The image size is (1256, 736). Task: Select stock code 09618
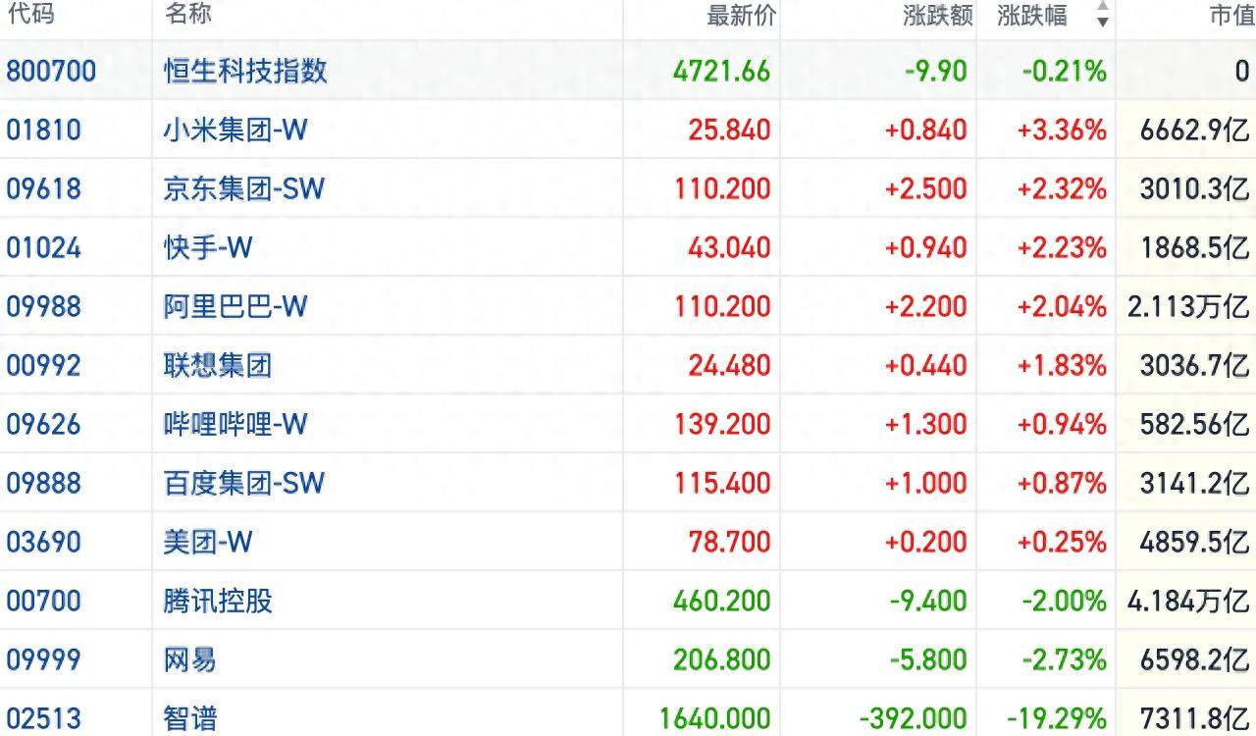(44, 188)
